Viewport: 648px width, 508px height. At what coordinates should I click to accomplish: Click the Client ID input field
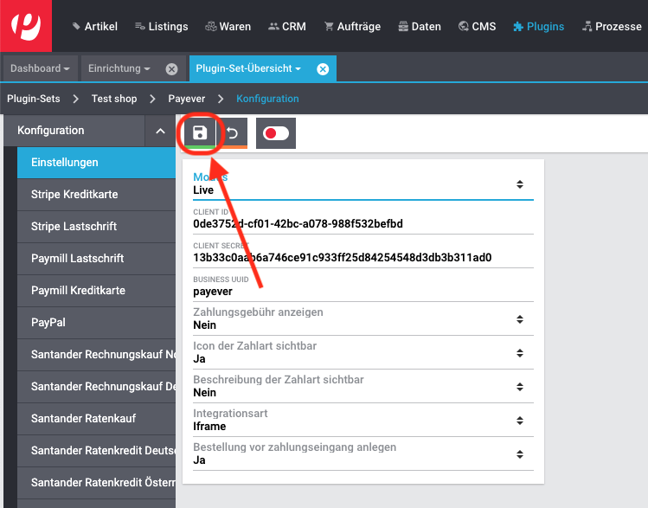click(363, 223)
